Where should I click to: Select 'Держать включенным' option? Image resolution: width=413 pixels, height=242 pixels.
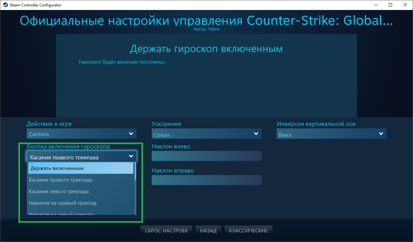coord(81,168)
